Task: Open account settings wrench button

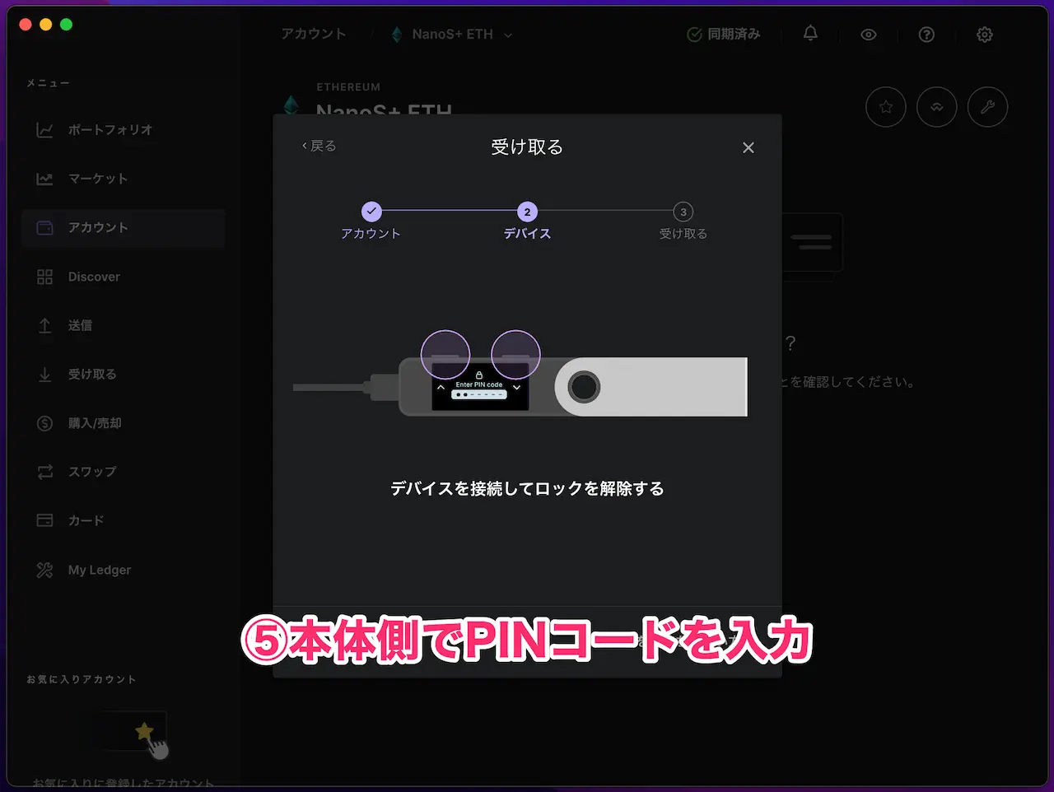Action: pyautogui.click(x=988, y=107)
